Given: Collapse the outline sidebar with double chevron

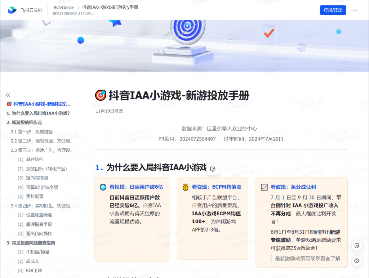Looking at the screenshot, I should click(8, 95).
